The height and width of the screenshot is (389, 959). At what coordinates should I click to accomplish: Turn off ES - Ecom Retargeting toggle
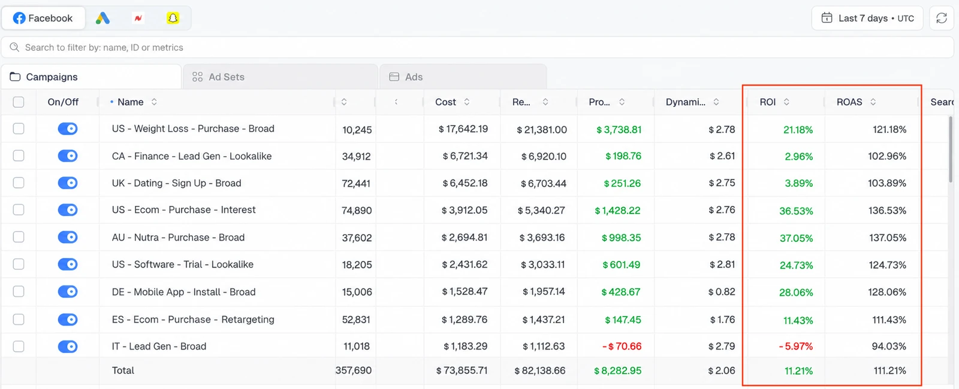click(68, 319)
